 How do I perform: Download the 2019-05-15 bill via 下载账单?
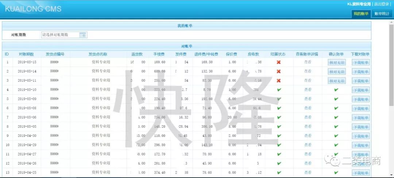[x=360, y=62]
